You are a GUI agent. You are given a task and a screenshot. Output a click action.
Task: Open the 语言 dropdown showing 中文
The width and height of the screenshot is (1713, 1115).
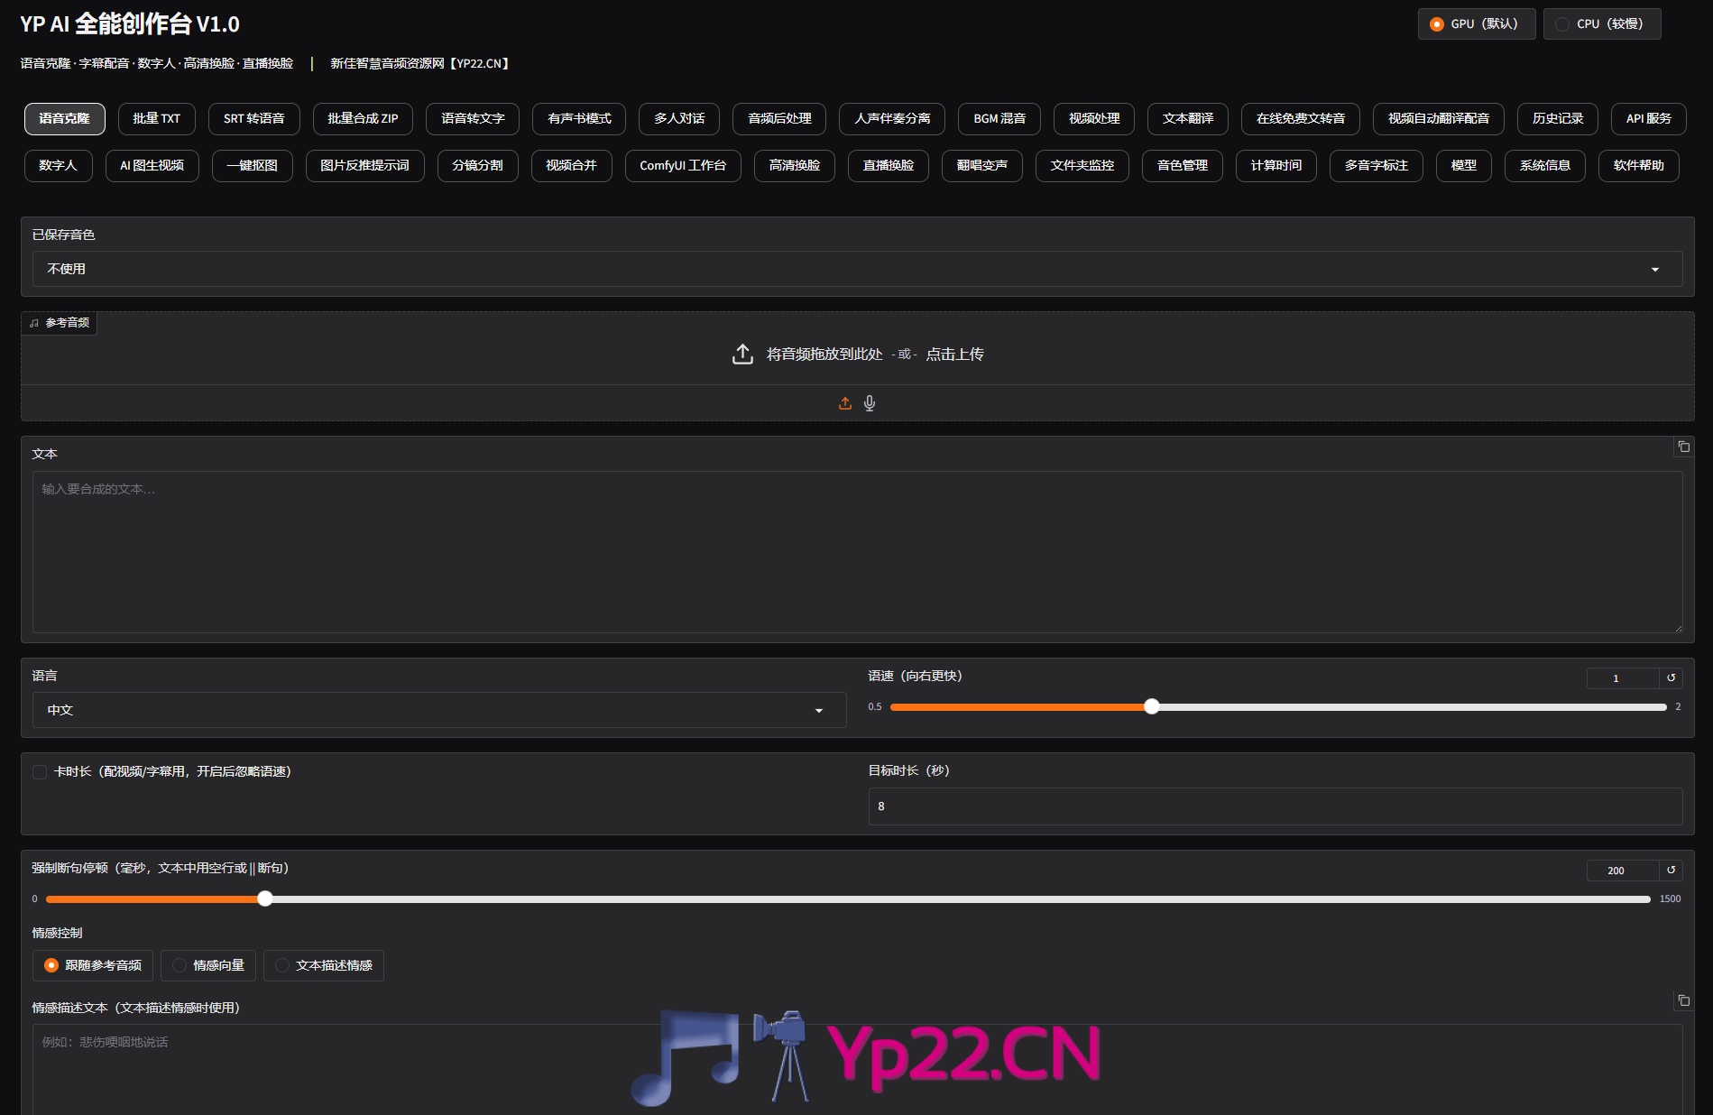pos(439,710)
